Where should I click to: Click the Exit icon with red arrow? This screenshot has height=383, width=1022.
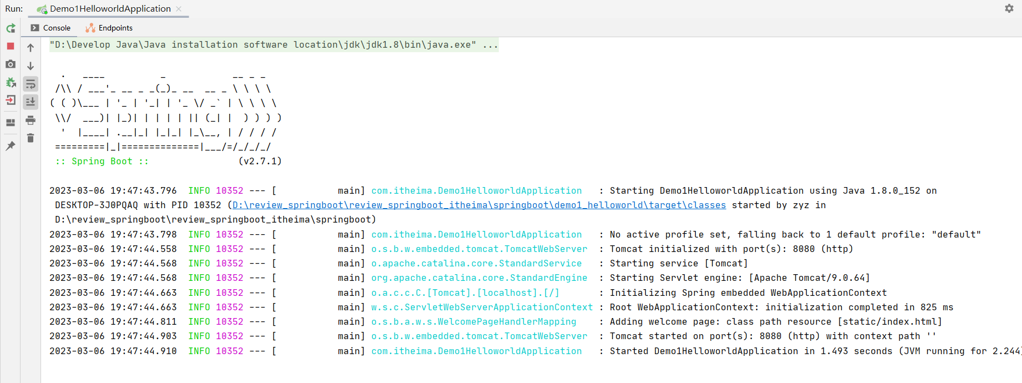pos(11,100)
